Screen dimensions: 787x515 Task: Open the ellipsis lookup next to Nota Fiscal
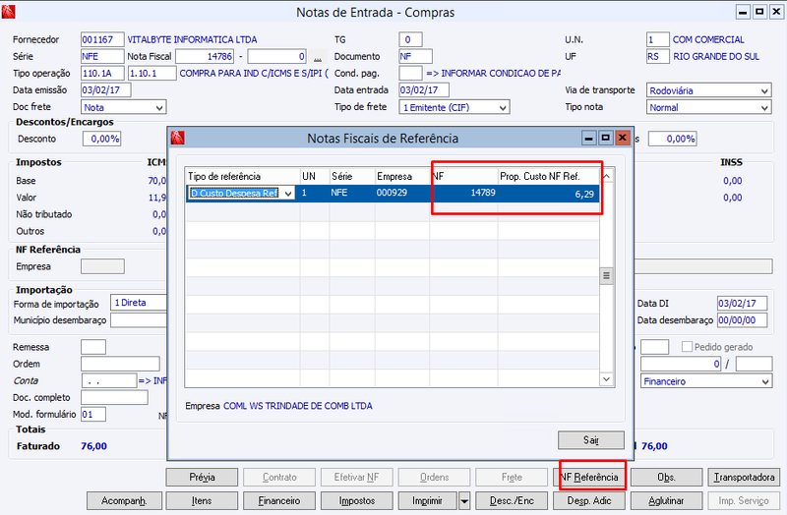click(317, 57)
